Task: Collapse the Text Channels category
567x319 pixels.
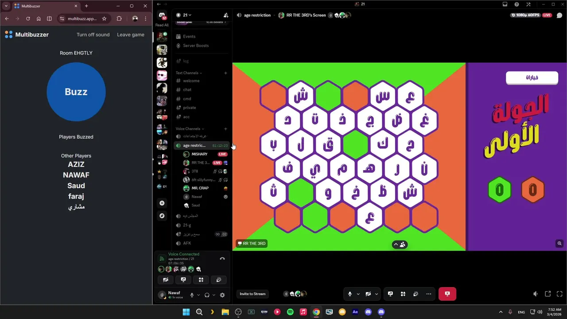Action: [189, 73]
